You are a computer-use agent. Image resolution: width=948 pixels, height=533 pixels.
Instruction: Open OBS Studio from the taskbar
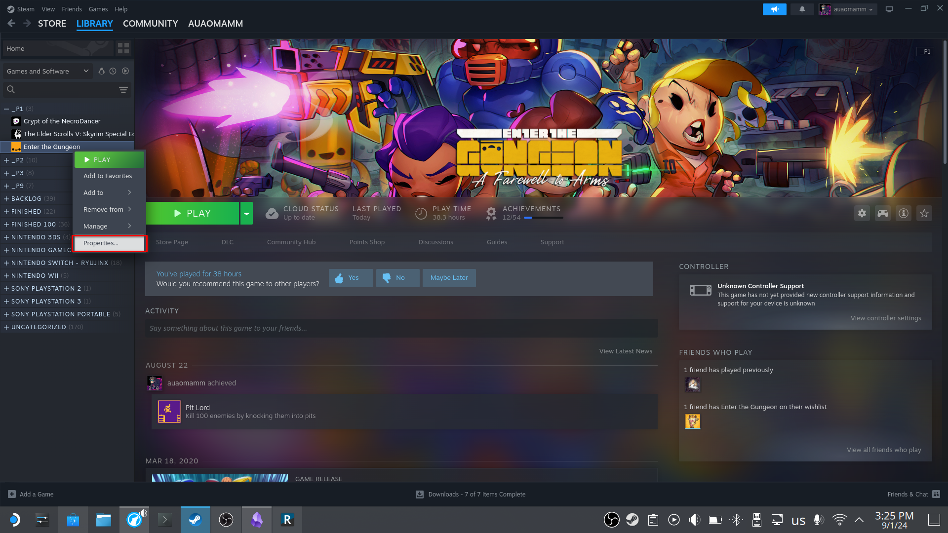(226, 520)
